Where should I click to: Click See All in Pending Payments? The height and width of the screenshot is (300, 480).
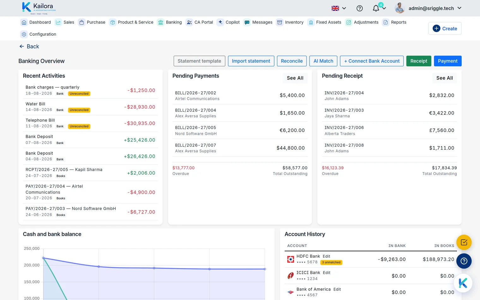[x=295, y=78]
